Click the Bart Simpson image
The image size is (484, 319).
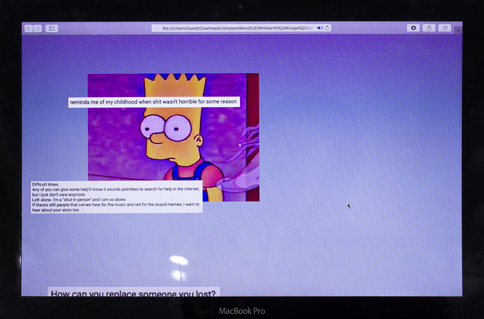click(174, 137)
